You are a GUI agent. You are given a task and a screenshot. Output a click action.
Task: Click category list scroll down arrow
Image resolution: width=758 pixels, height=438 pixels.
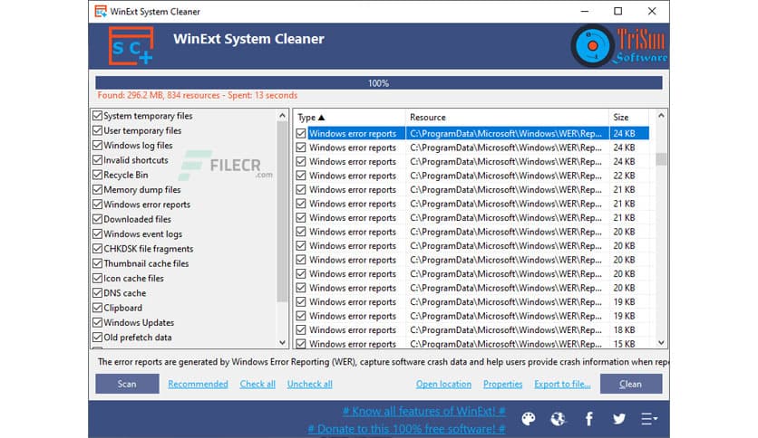[x=282, y=342]
